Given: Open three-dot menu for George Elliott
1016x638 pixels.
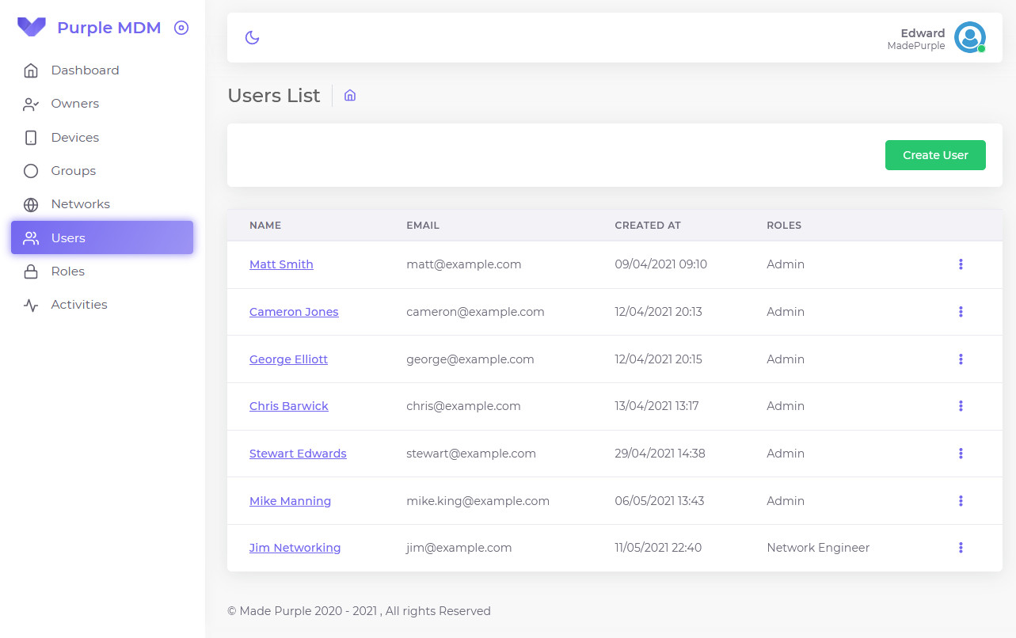Looking at the screenshot, I should [961, 359].
